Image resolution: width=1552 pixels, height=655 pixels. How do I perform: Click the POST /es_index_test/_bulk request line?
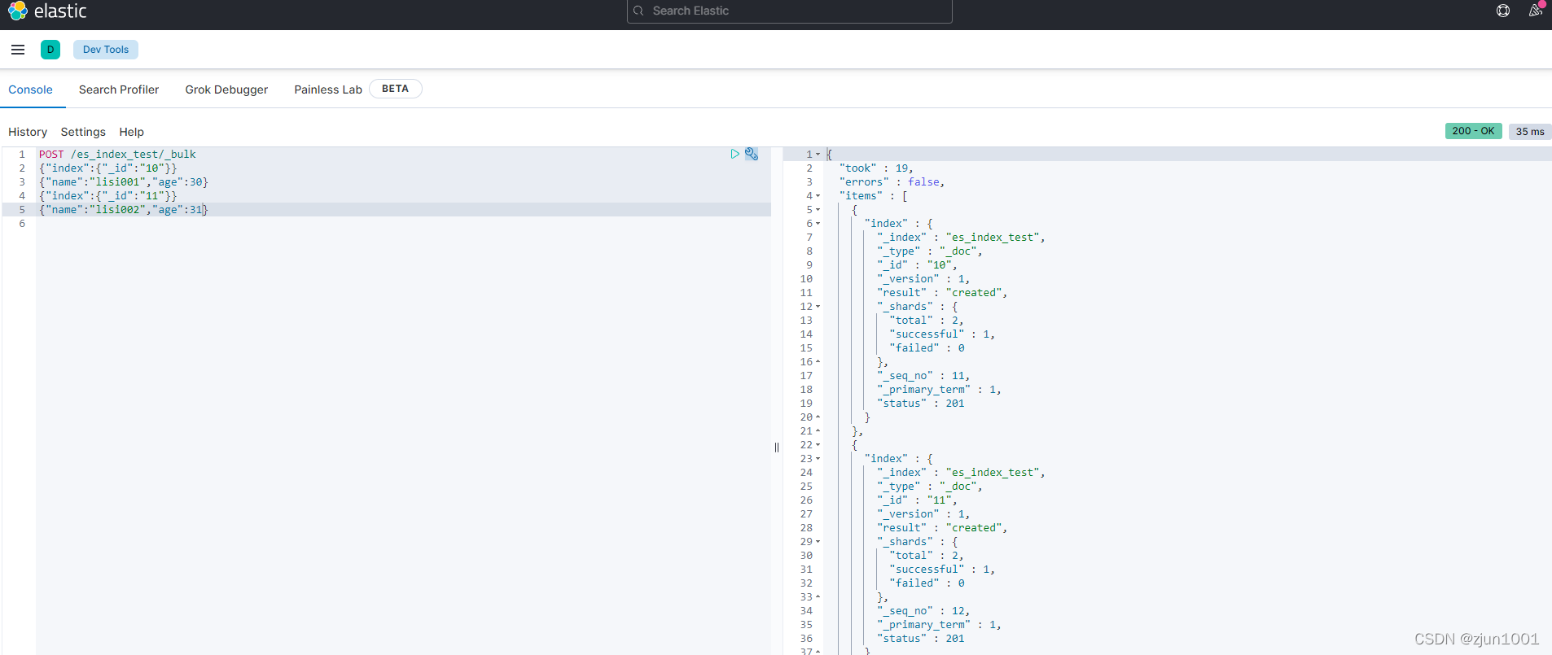(x=117, y=154)
